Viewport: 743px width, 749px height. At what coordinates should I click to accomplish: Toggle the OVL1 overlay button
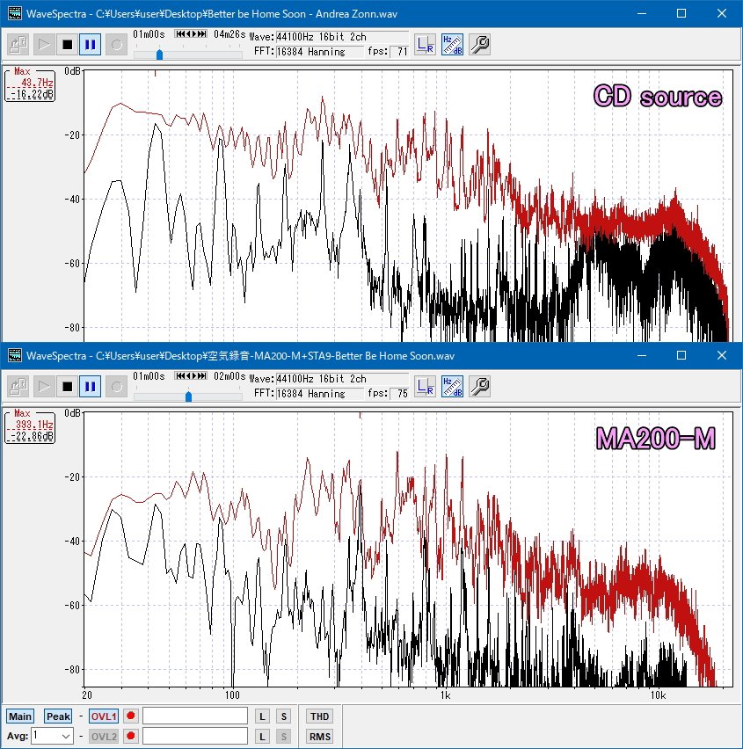104,716
